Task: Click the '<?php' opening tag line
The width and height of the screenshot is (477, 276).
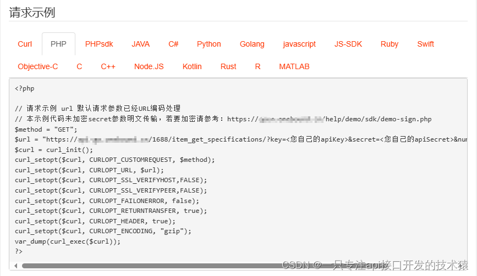Action: click(25, 88)
